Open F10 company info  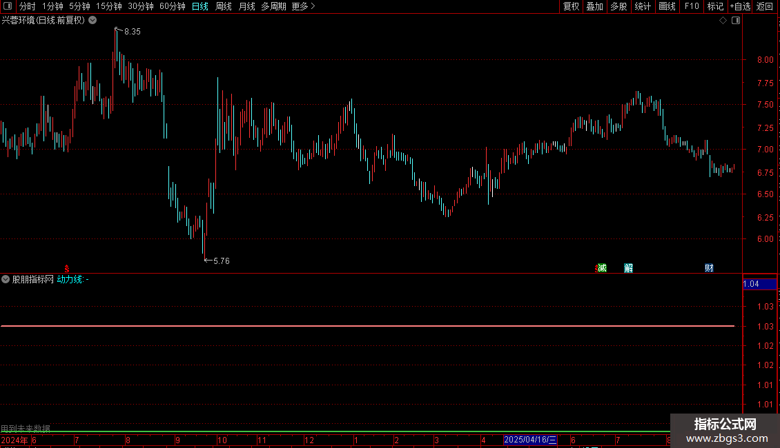(692, 6)
